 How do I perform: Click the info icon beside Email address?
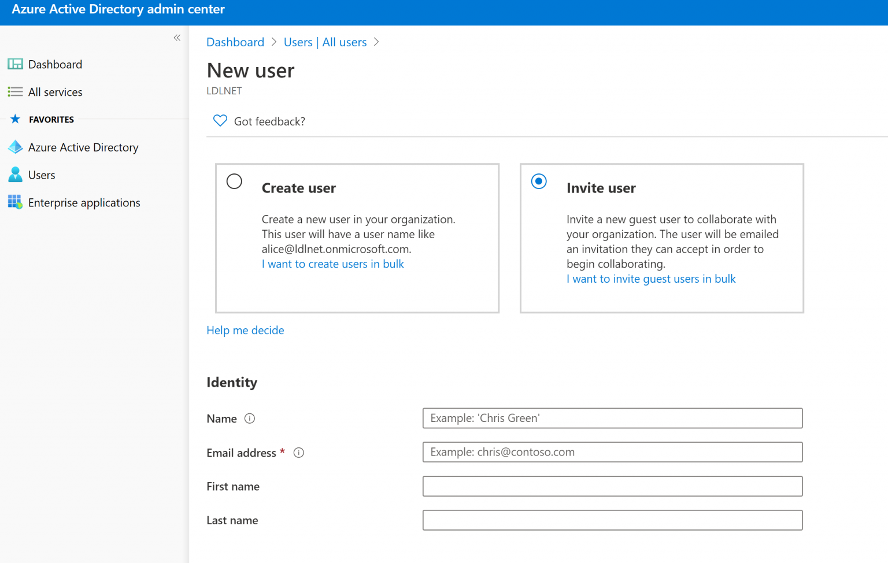pos(298,453)
